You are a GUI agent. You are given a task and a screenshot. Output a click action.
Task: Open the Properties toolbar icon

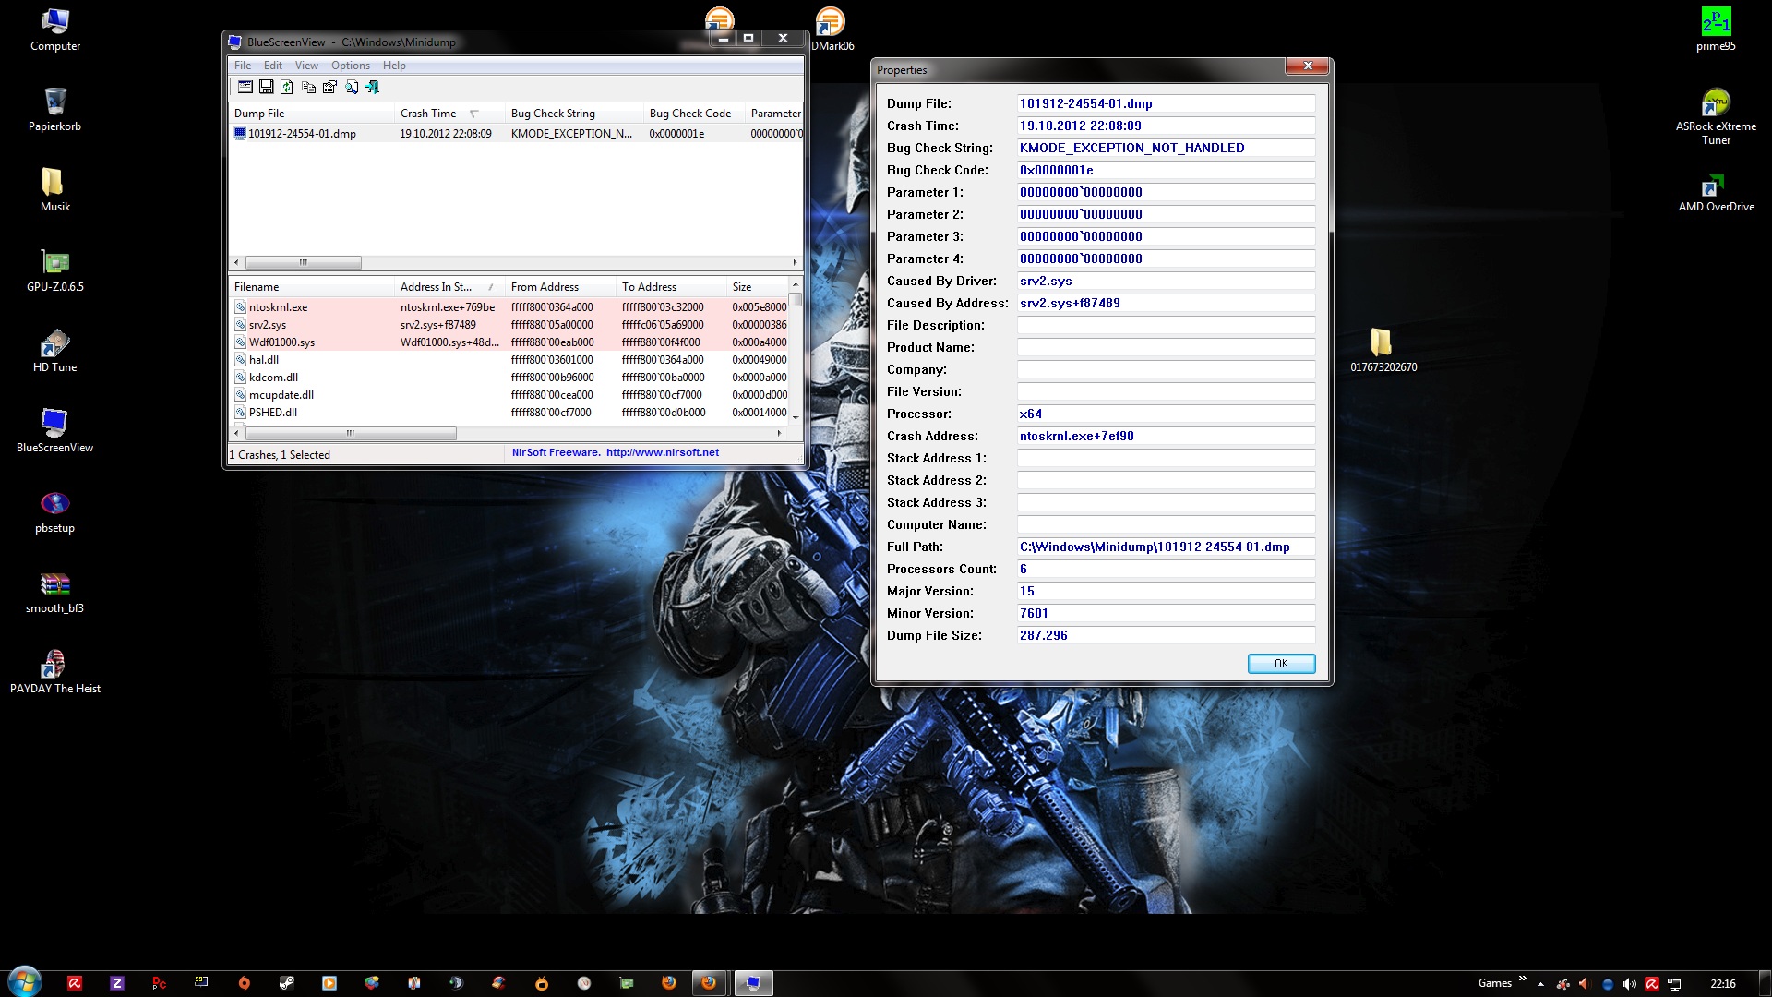[x=329, y=87]
